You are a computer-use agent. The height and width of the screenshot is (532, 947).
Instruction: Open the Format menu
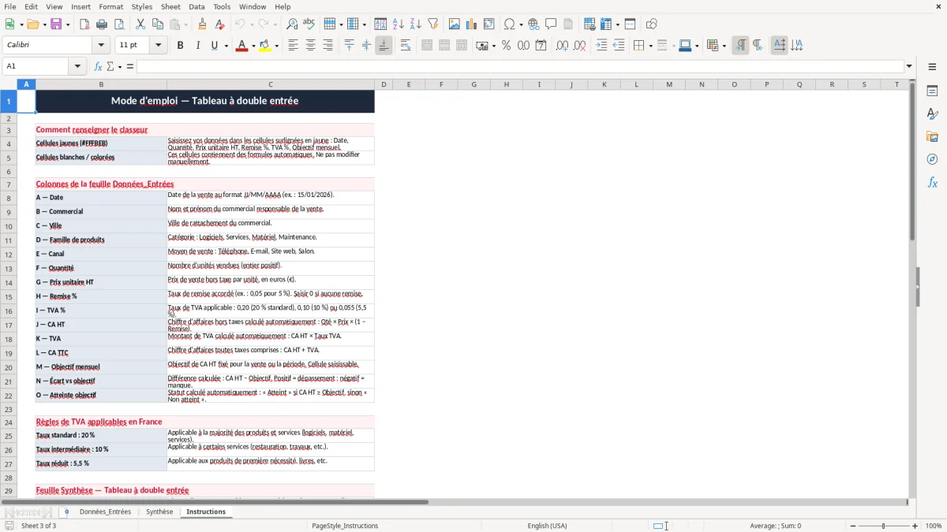(x=110, y=6)
